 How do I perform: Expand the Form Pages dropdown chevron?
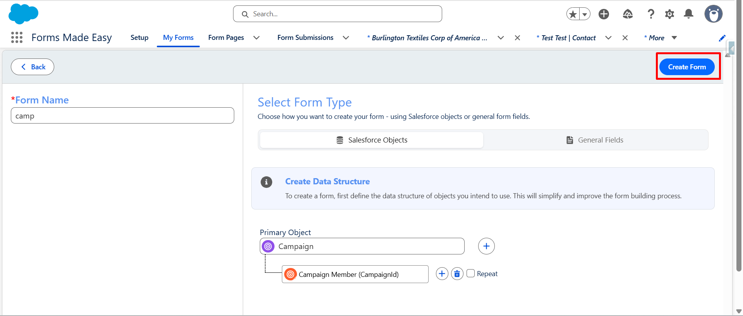pos(256,38)
